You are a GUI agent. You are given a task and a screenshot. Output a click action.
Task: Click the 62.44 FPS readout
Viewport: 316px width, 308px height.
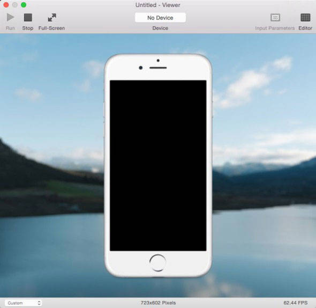(296, 303)
